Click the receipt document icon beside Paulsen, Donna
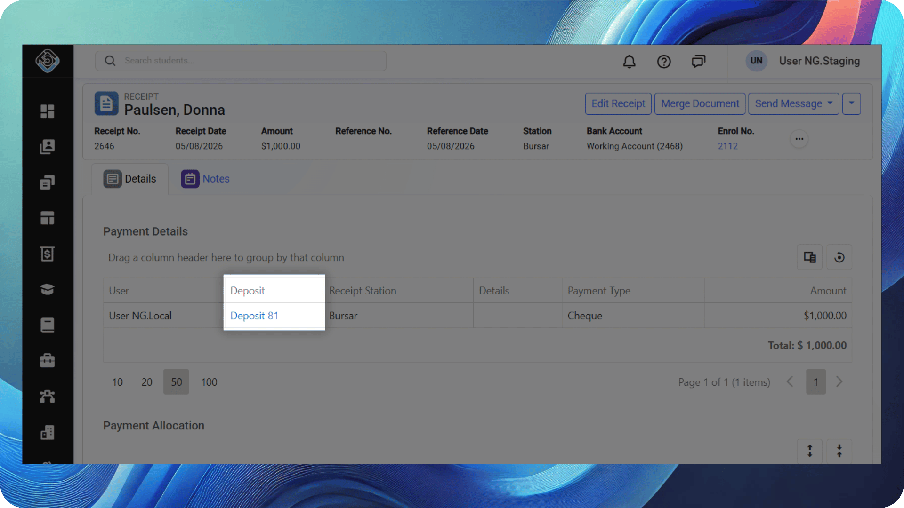Screen dimensions: 904x508 [106, 103]
